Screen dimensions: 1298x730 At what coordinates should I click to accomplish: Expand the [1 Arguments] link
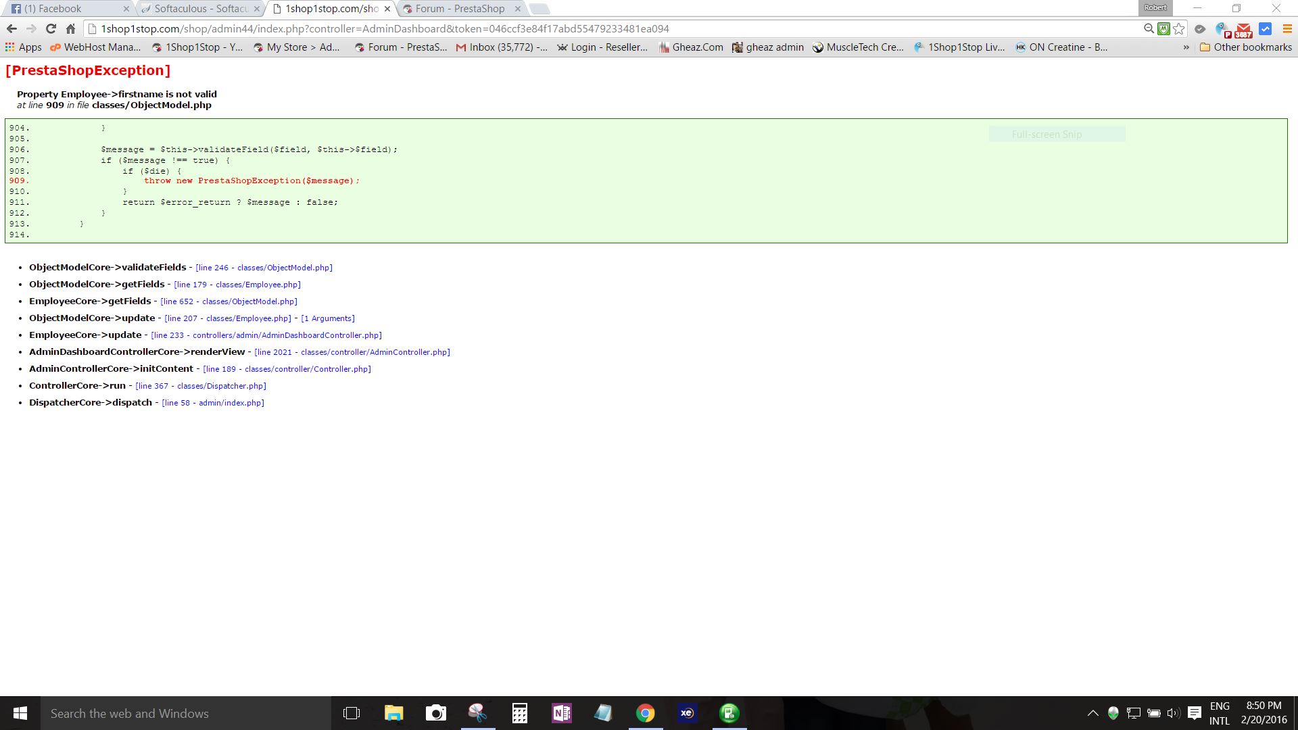328,318
